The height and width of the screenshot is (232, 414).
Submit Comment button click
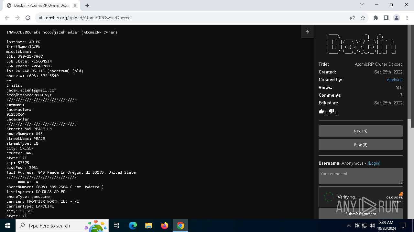click(361, 214)
